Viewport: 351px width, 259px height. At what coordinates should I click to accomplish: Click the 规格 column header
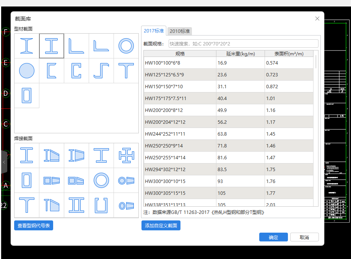tap(180, 54)
